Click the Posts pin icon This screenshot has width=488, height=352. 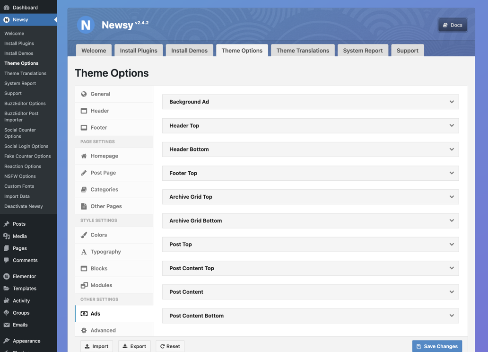[x=7, y=224]
